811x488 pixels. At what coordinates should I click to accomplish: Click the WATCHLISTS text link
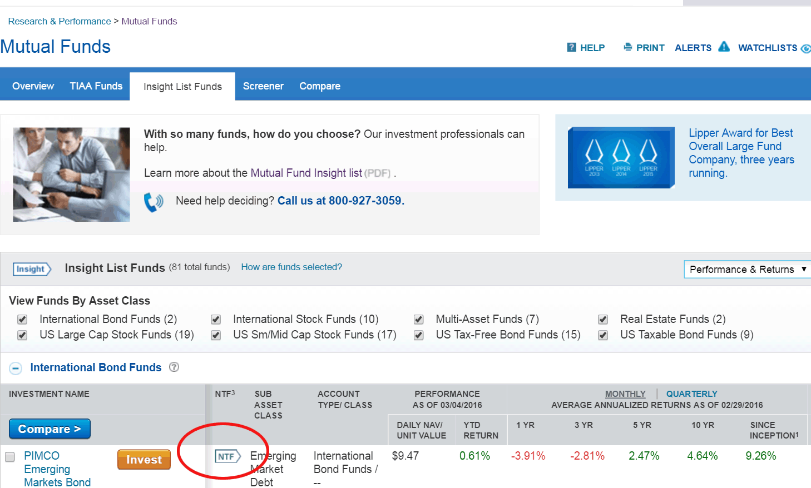pyautogui.click(x=768, y=48)
